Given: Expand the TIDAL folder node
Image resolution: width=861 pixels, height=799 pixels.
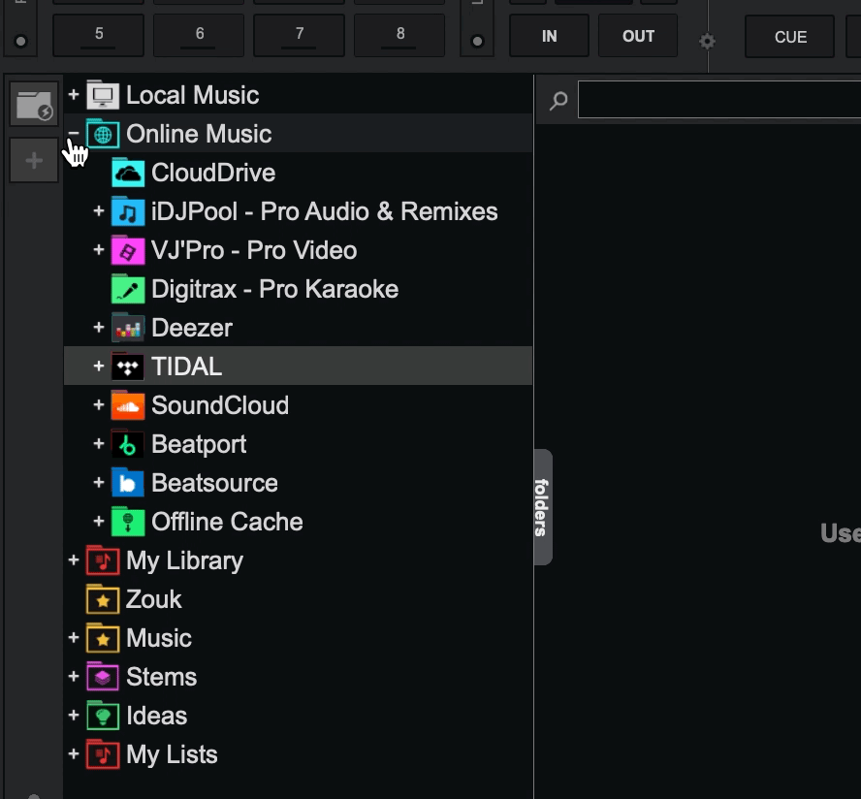Looking at the screenshot, I should (x=99, y=366).
